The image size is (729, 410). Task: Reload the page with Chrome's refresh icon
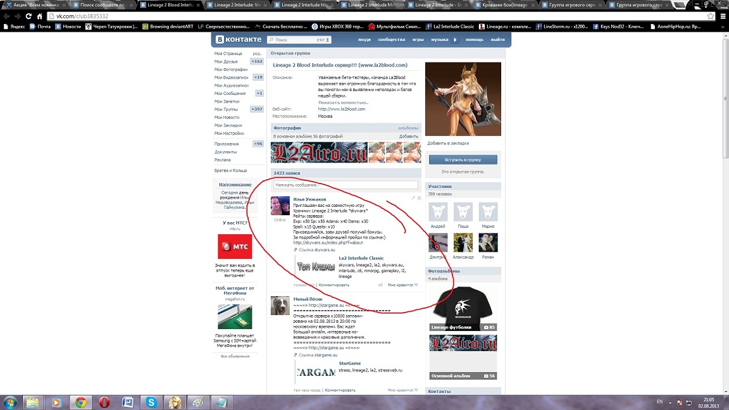[x=28, y=16]
